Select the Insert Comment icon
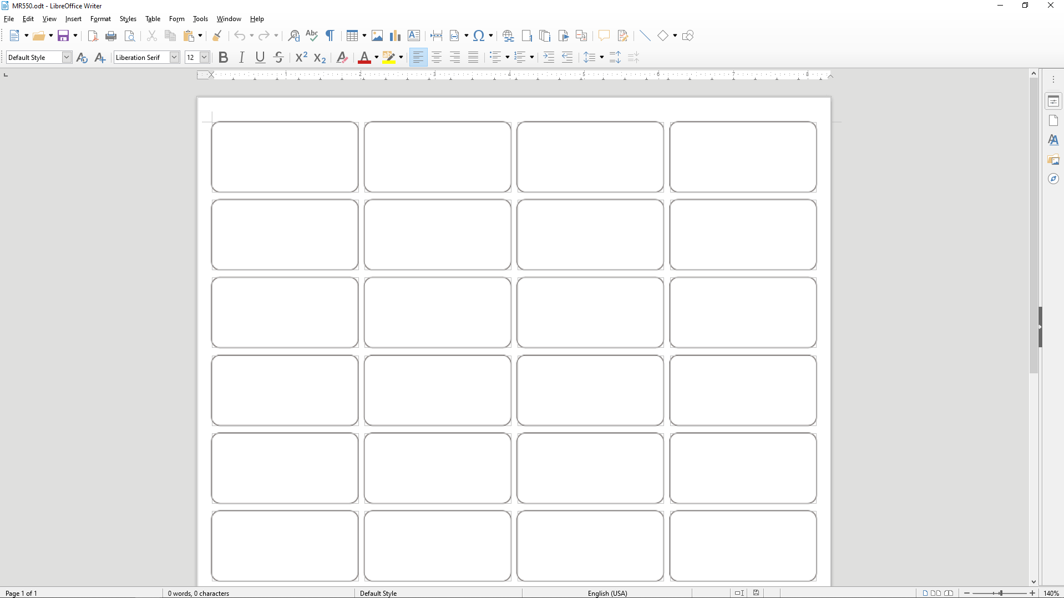Screen dimensions: 1064x598 coord(604,36)
